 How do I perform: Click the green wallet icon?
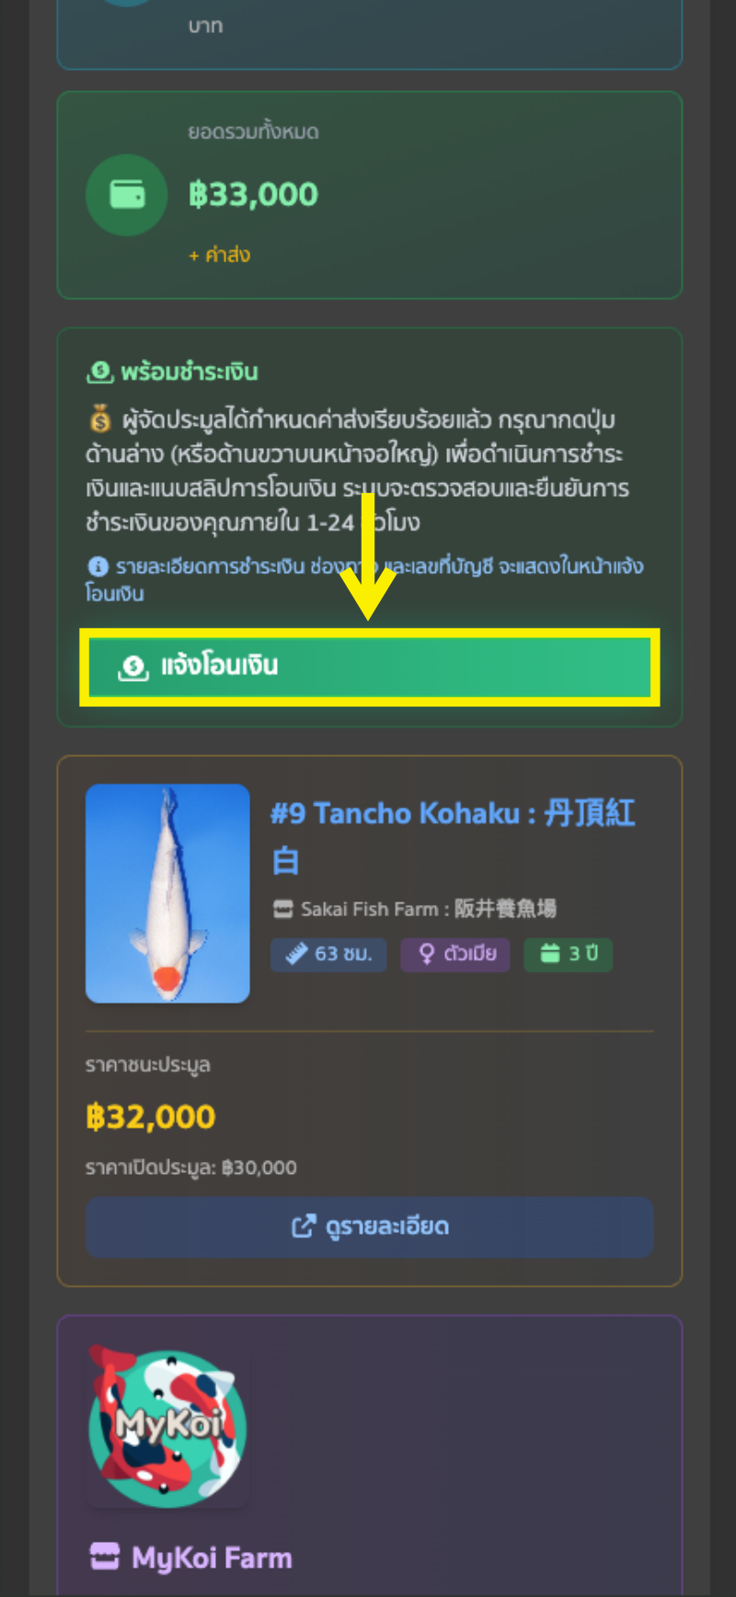[x=127, y=195]
